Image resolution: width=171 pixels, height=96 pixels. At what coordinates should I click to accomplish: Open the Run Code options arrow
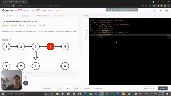(x=153, y=89)
